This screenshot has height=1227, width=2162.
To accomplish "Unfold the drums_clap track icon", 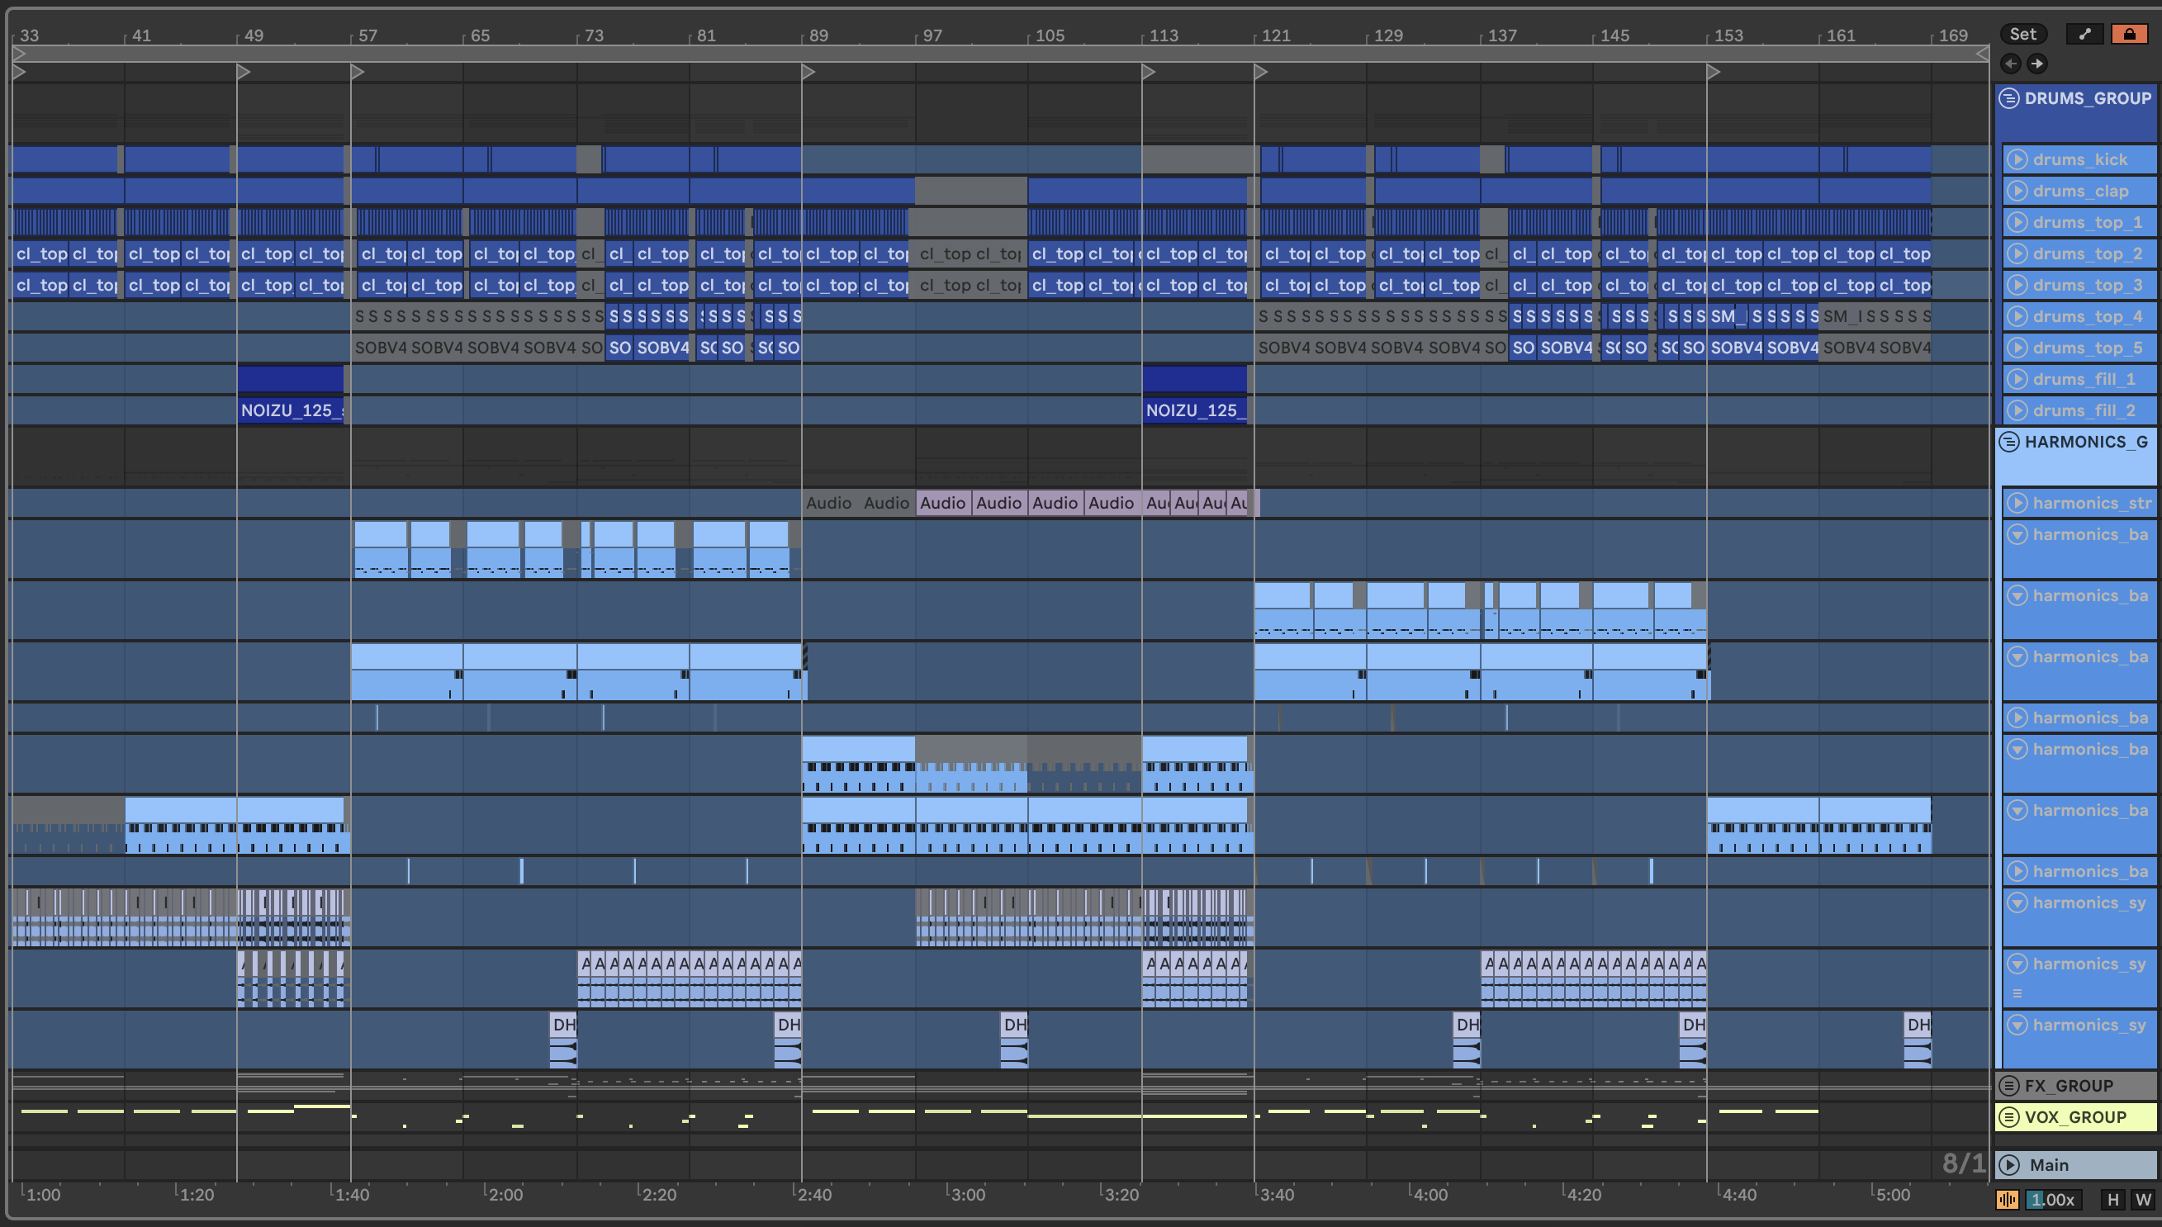I will 2017,191.
